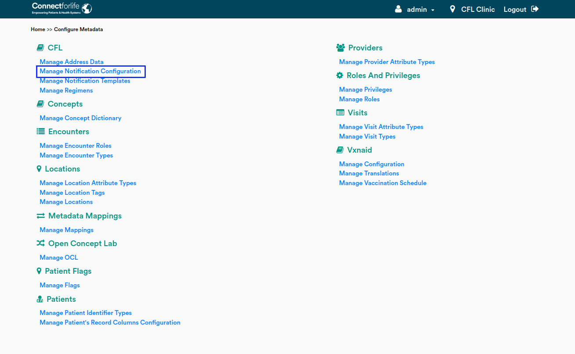Image resolution: width=575 pixels, height=354 pixels.
Task: Click the logout arrow icon
Action: tap(535, 9)
